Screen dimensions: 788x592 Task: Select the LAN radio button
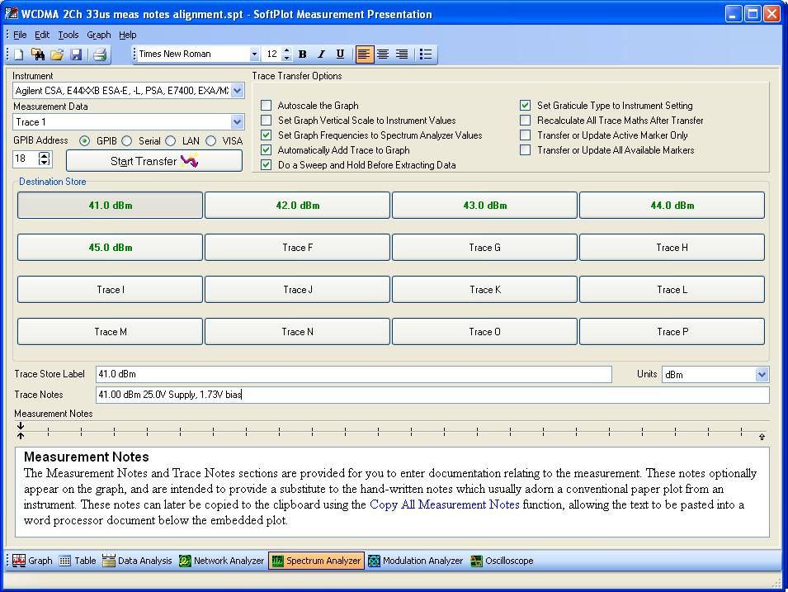coord(170,141)
